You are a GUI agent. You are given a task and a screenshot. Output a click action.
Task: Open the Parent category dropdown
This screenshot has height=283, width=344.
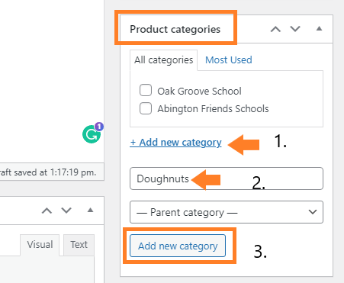227,212
